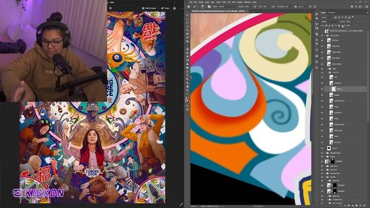The image size is (370, 208).
Task: Select the Rectangular Marquee tool
Action: (187, 19)
